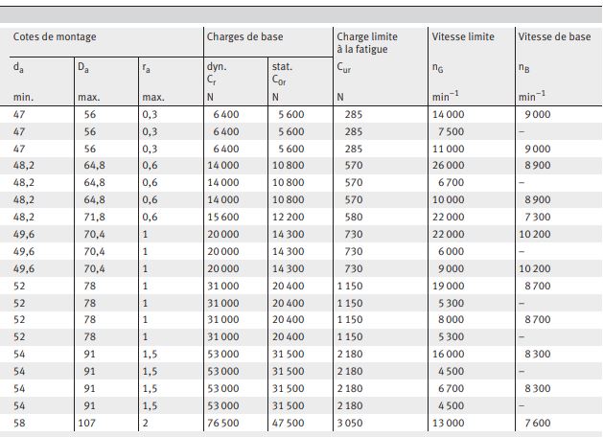The height and width of the screenshot is (437, 603).
Task: Click the Da value 107
Action: coord(86,424)
